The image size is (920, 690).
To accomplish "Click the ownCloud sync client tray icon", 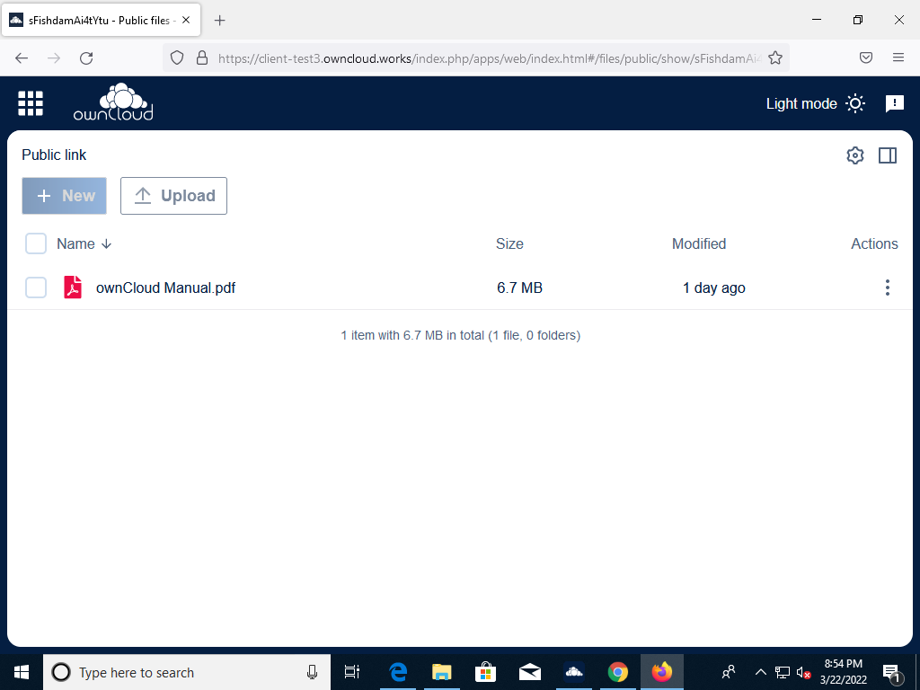I will pyautogui.click(x=573, y=671).
